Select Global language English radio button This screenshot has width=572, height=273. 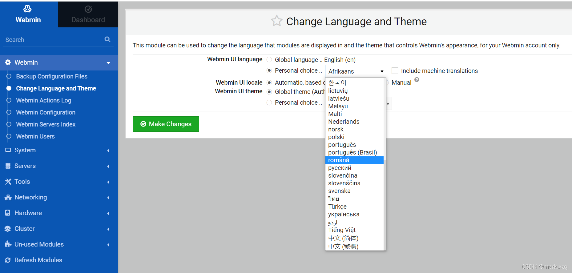pos(269,60)
